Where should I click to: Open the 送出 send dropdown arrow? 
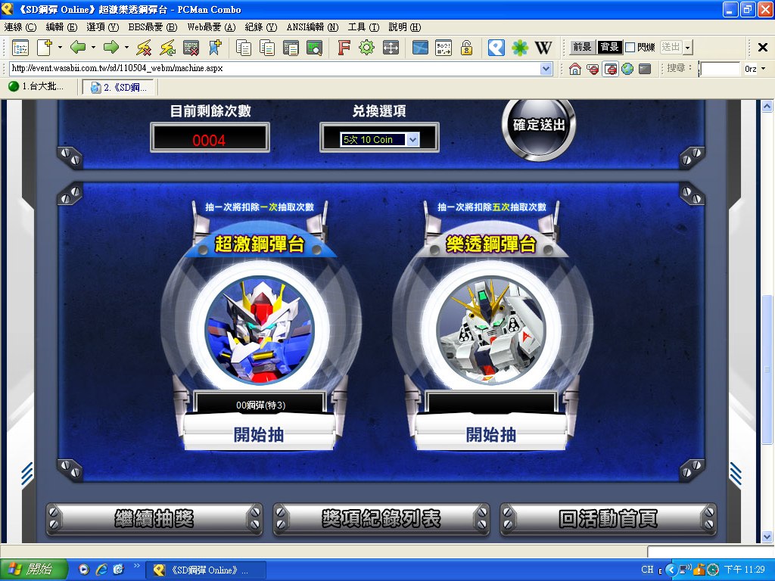(x=688, y=48)
